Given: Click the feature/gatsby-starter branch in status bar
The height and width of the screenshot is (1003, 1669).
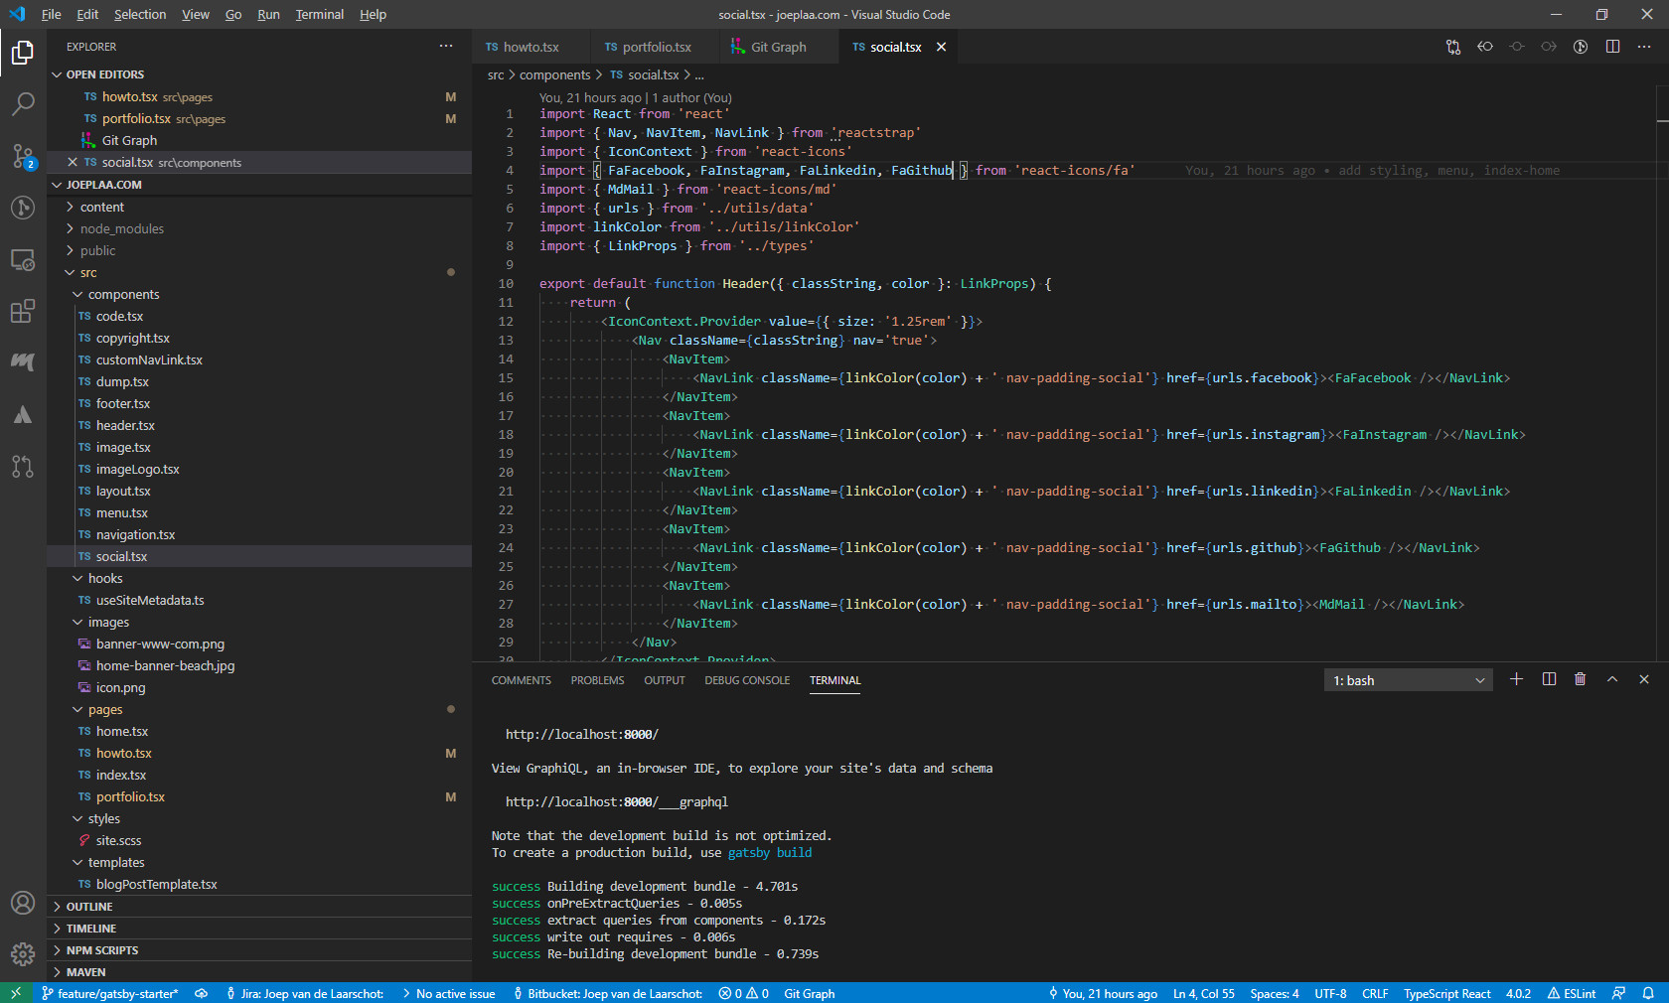Looking at the screenshot, I should [x=110, y=993].
